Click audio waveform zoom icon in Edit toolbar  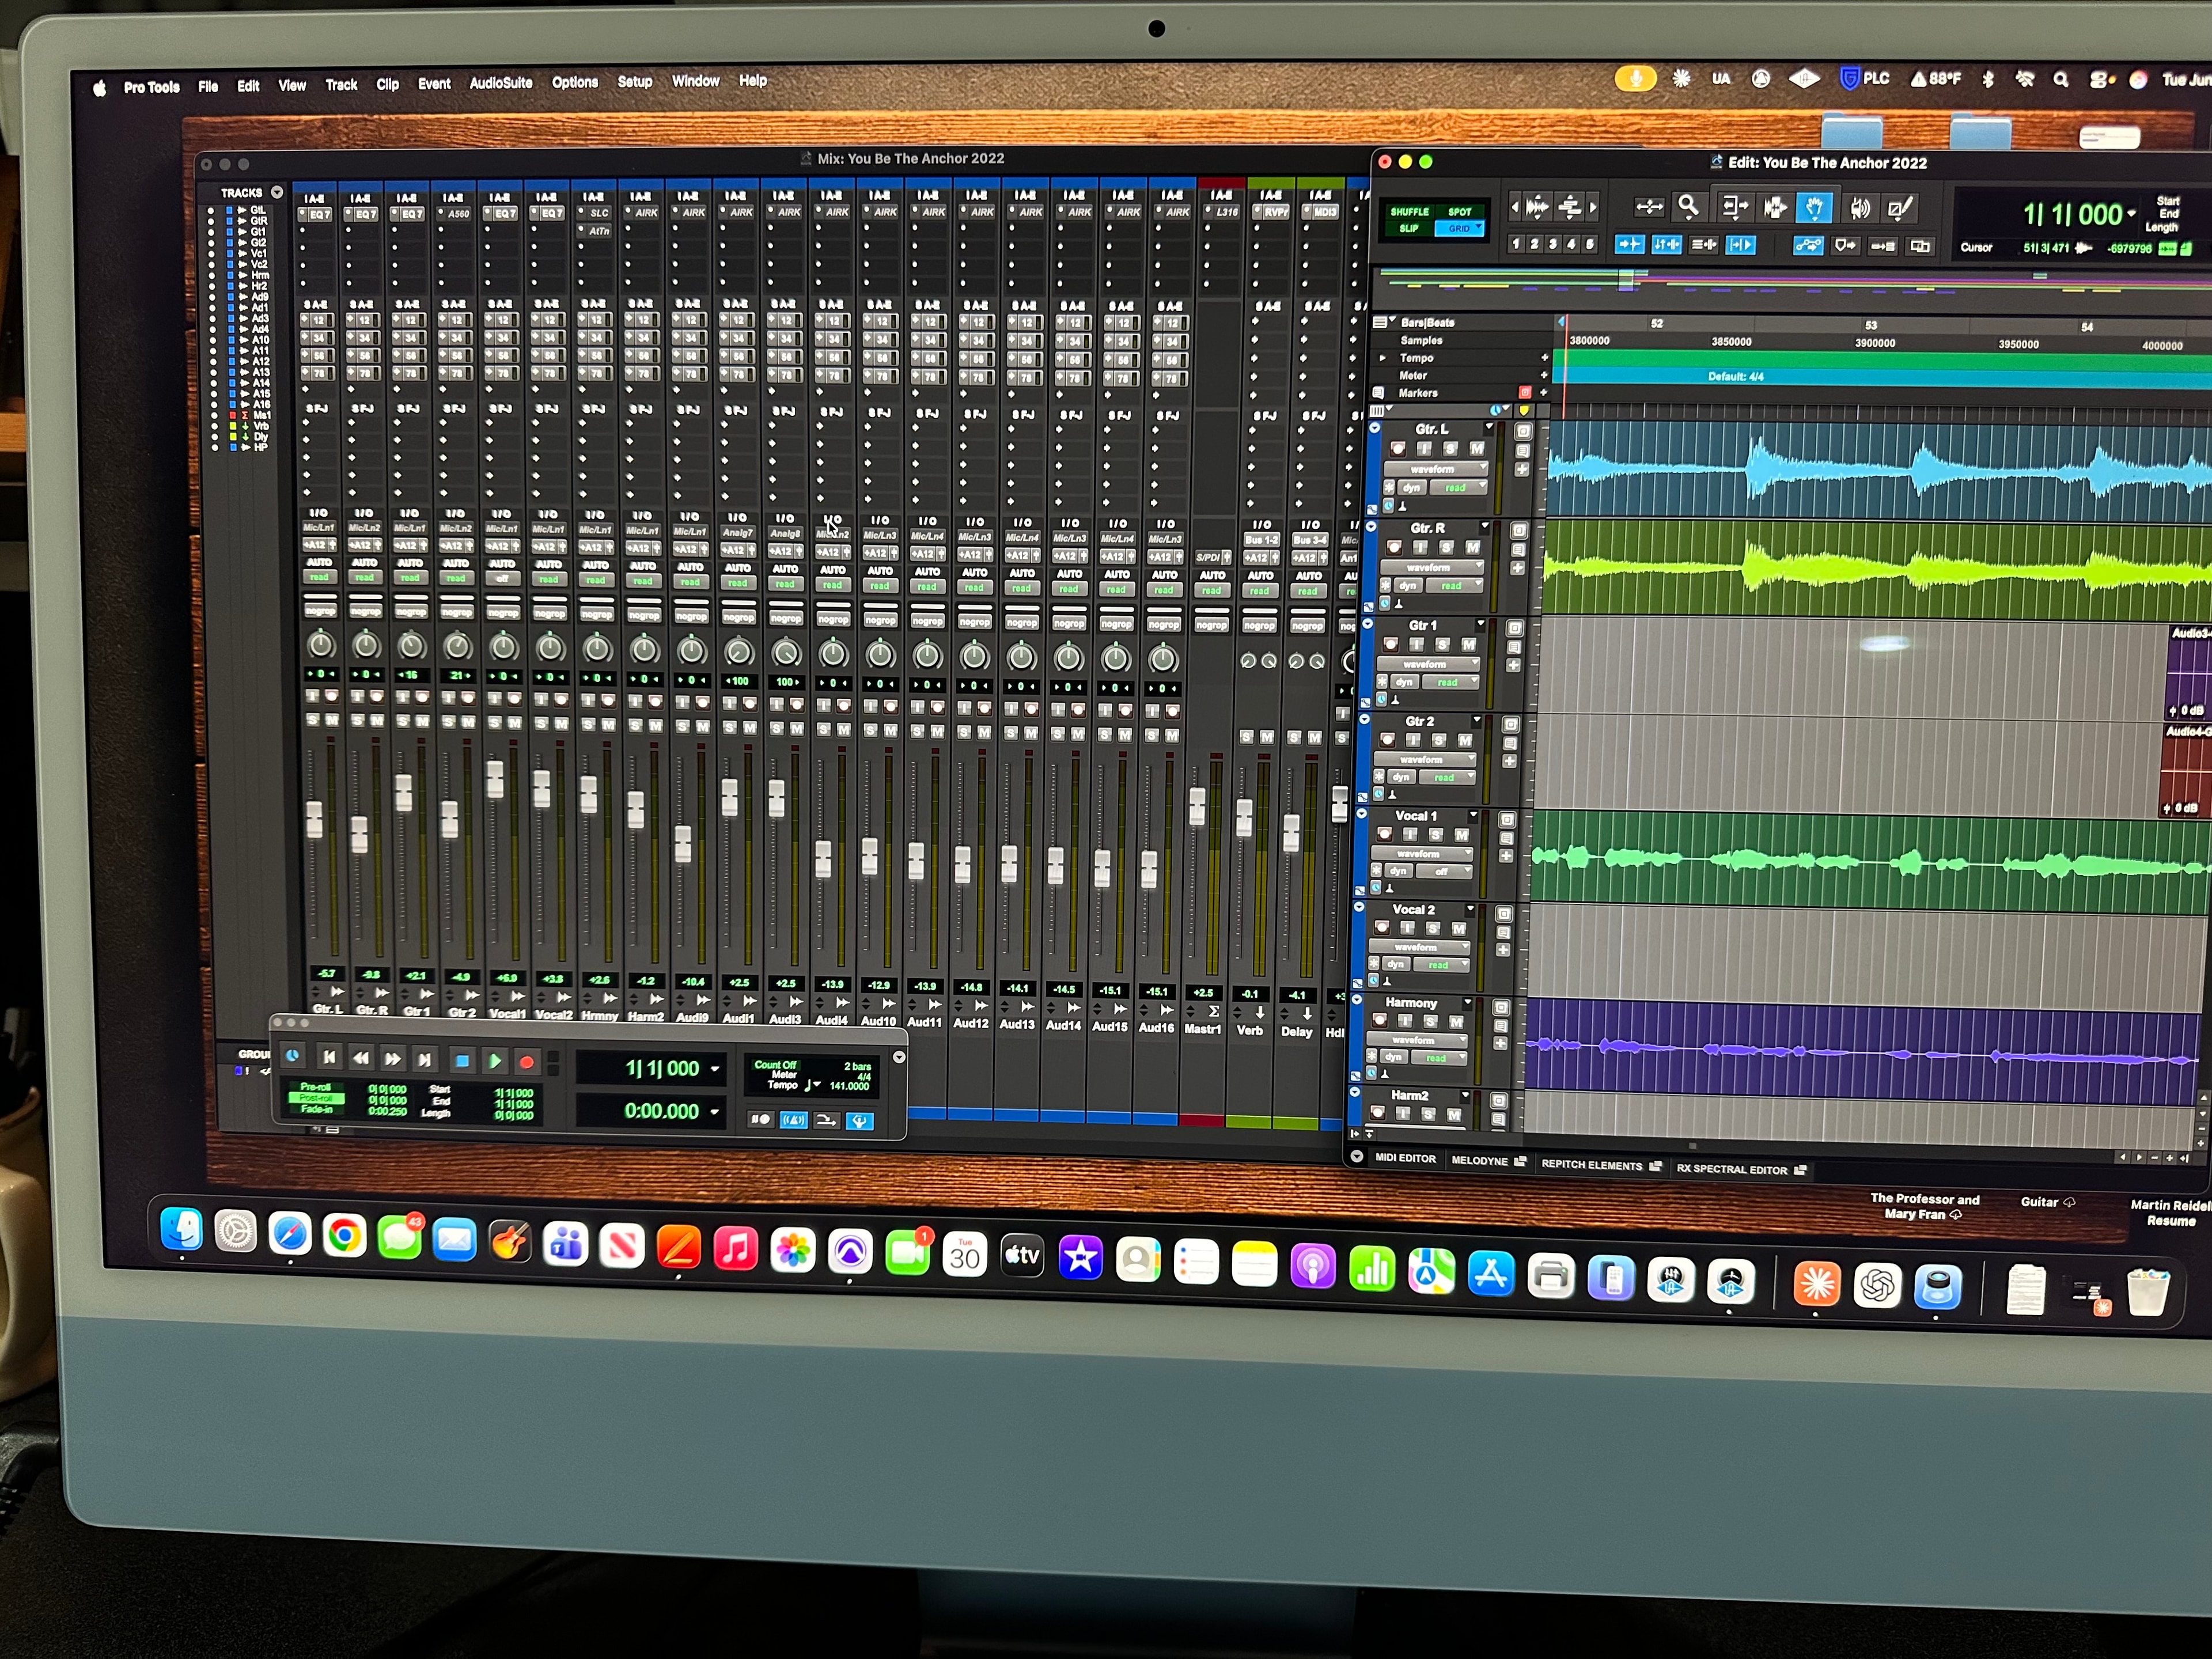(1537, 207)
